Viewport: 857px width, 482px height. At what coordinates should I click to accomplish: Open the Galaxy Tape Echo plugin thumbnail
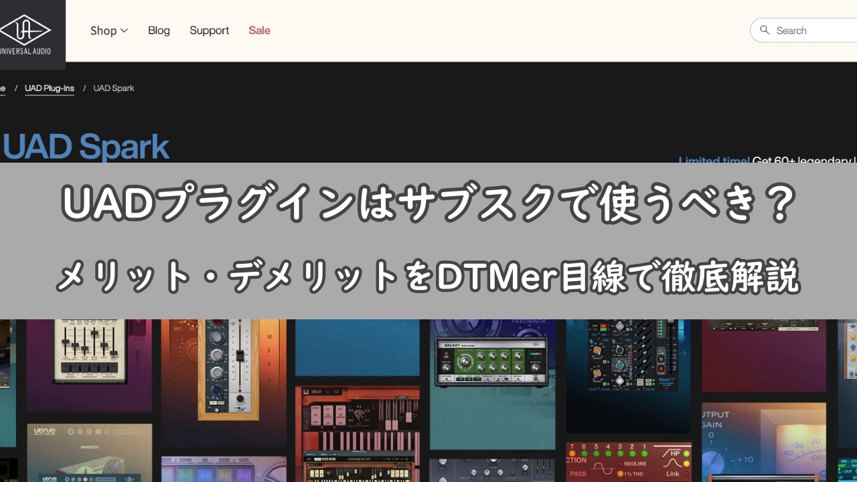[x=492, y=361]
